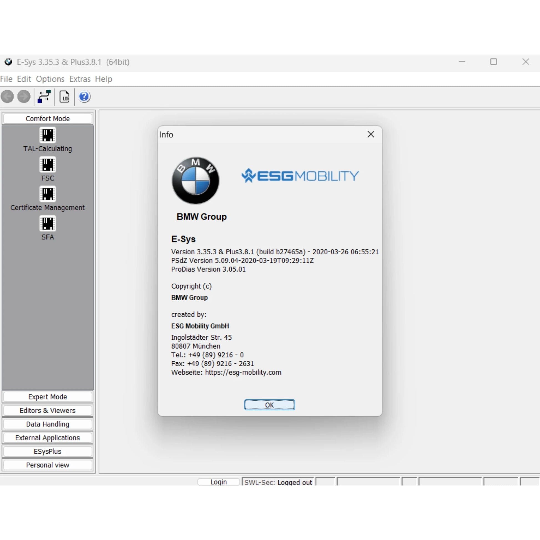Viewport: 540px width, 540px height.
Task: Open help via the question mark icon
Action: (x=84, y=97)
